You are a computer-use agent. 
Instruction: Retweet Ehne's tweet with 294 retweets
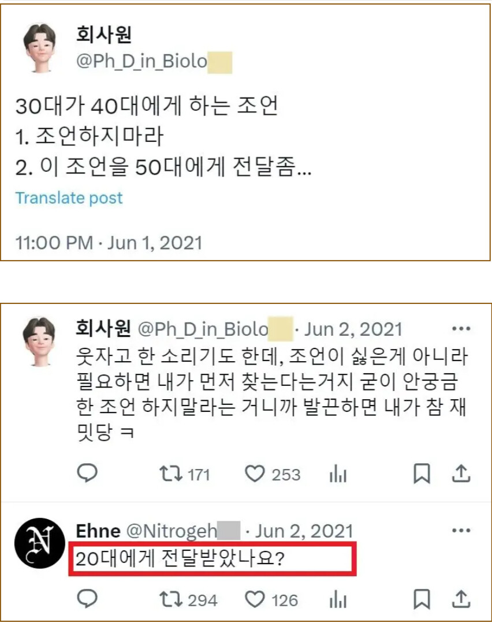coord(188,599)
